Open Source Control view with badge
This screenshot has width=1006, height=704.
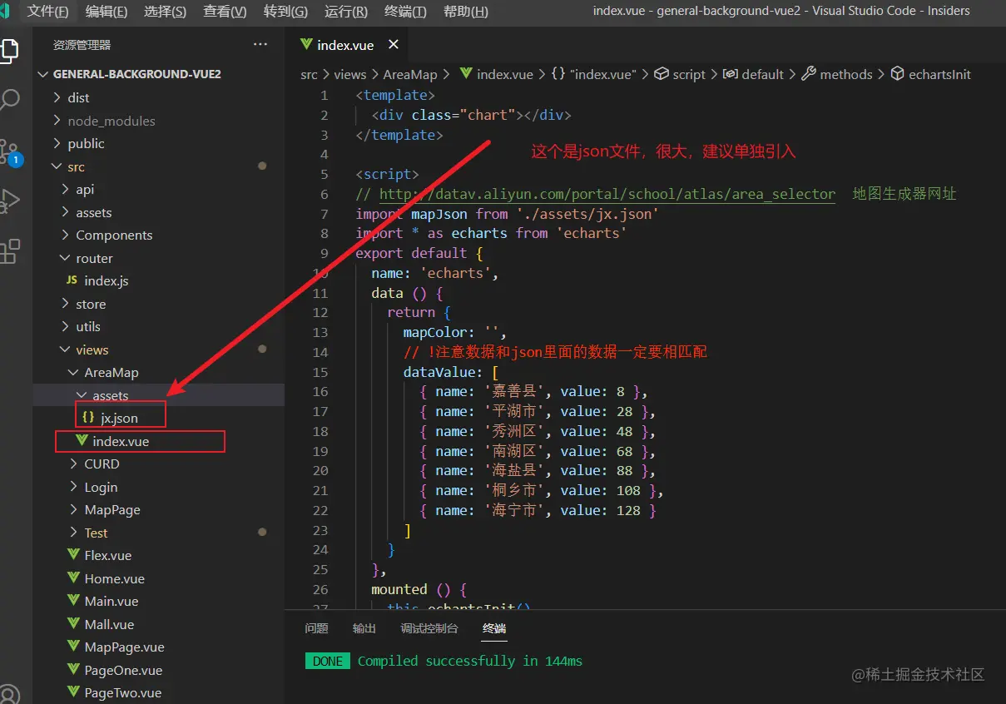(x=10, y=152)
